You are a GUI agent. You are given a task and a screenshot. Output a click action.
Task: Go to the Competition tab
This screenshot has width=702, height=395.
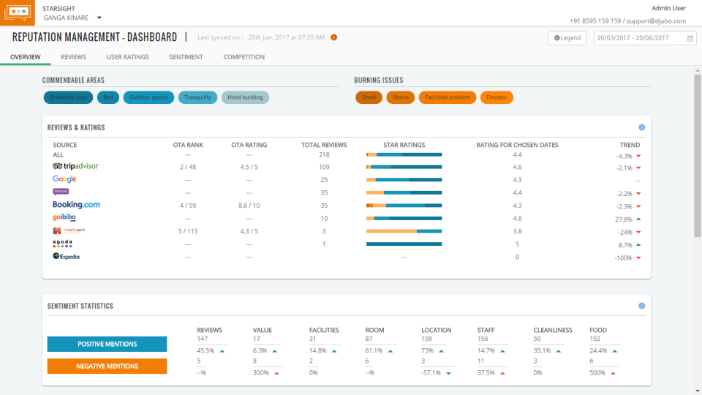[x=244, y=57]
